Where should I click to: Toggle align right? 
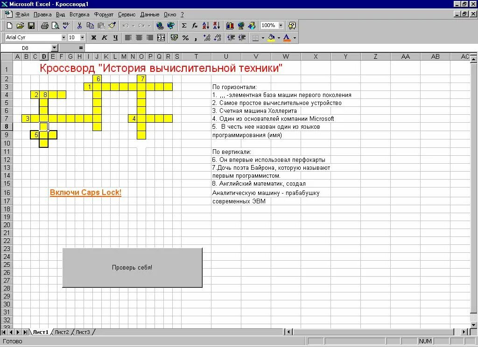150,37
